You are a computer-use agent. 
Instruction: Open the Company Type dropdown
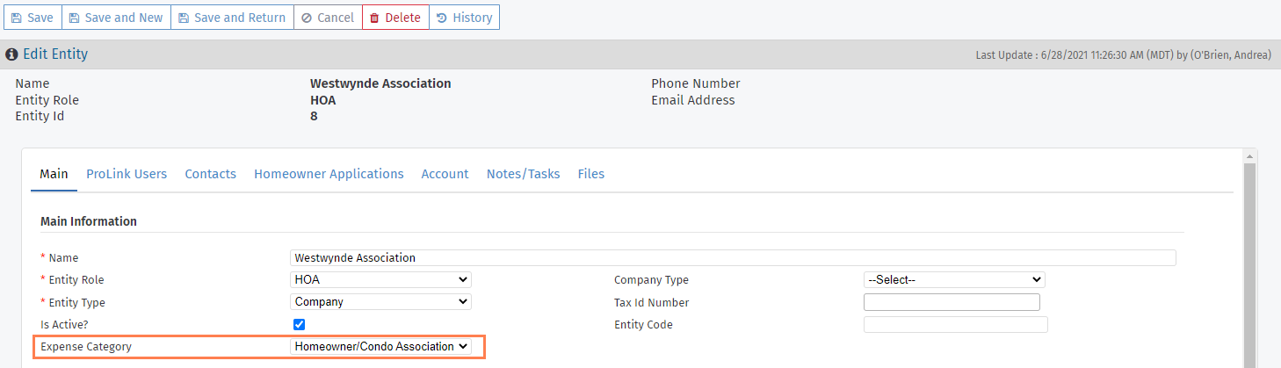tap(954, 280)
